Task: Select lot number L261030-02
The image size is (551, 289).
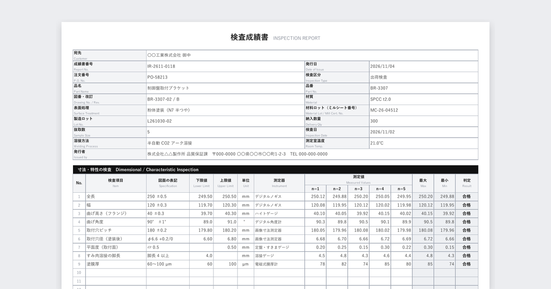Action: coord(159,121)
